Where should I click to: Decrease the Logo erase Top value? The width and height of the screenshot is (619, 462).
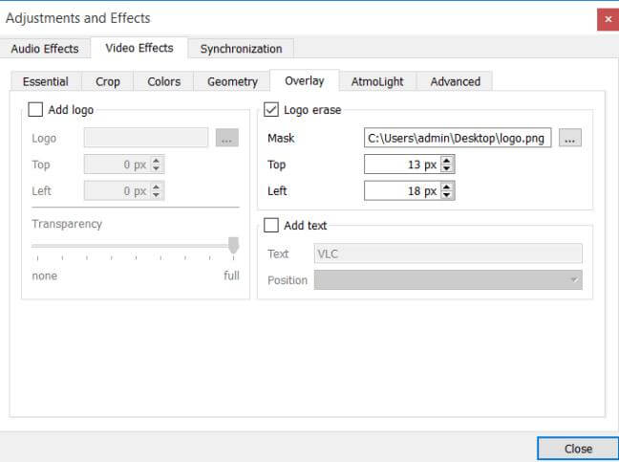click(447, 168)
